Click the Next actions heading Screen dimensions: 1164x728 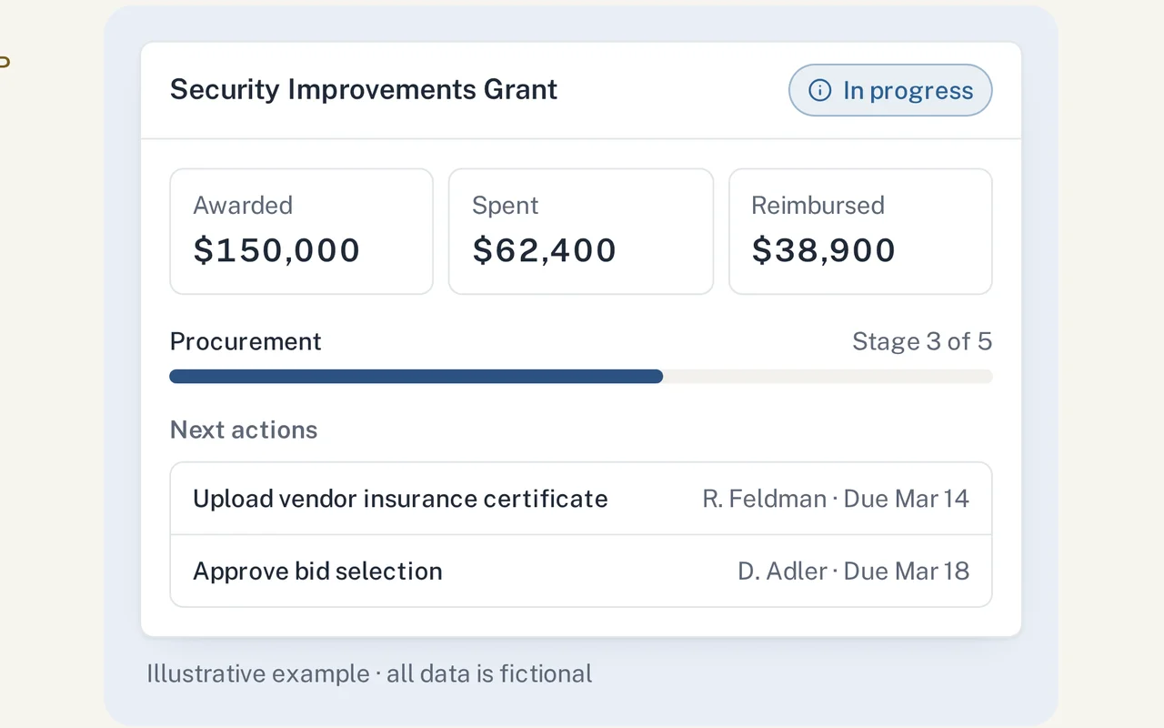pos(244,430)
